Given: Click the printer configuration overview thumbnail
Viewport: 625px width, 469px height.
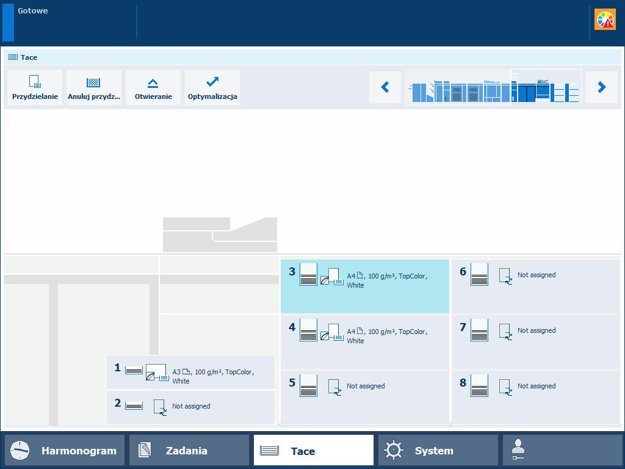Looking at the screenshot, I should [493, 87].
